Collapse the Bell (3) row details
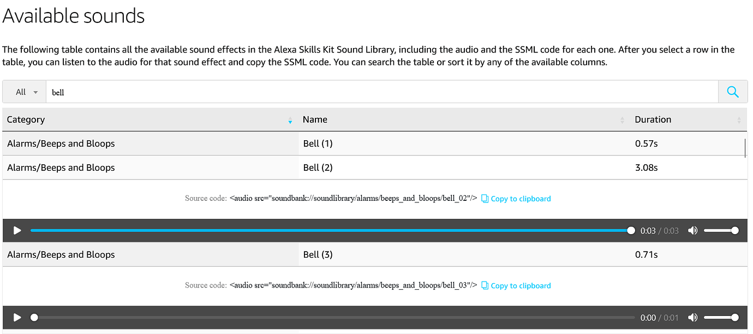Screen dimensions: 753x334 [318, 254]
